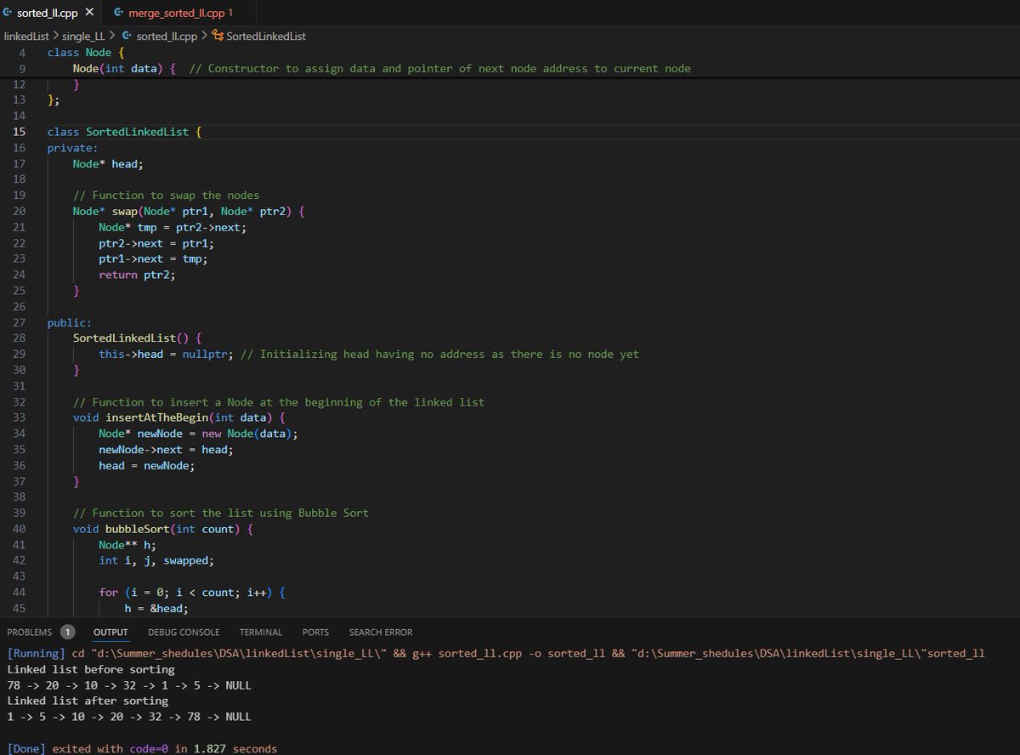1020x755 pixels.
Task: Click the 'private:' access specifier
Action: 72,148
